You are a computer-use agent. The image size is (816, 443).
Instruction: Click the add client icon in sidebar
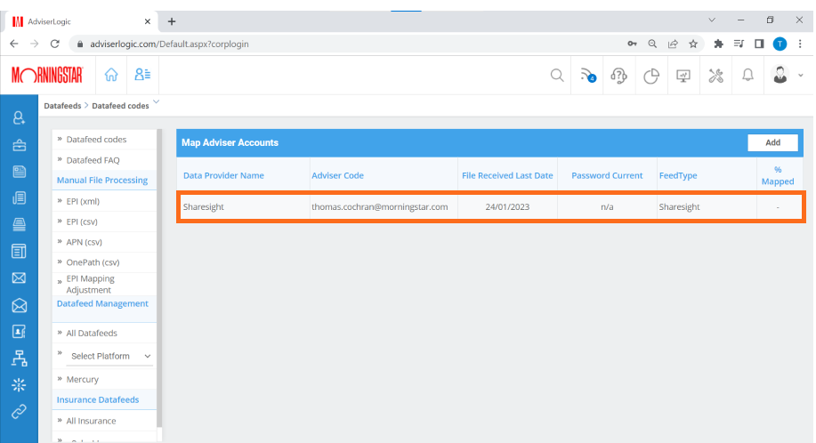coord(19,118)
